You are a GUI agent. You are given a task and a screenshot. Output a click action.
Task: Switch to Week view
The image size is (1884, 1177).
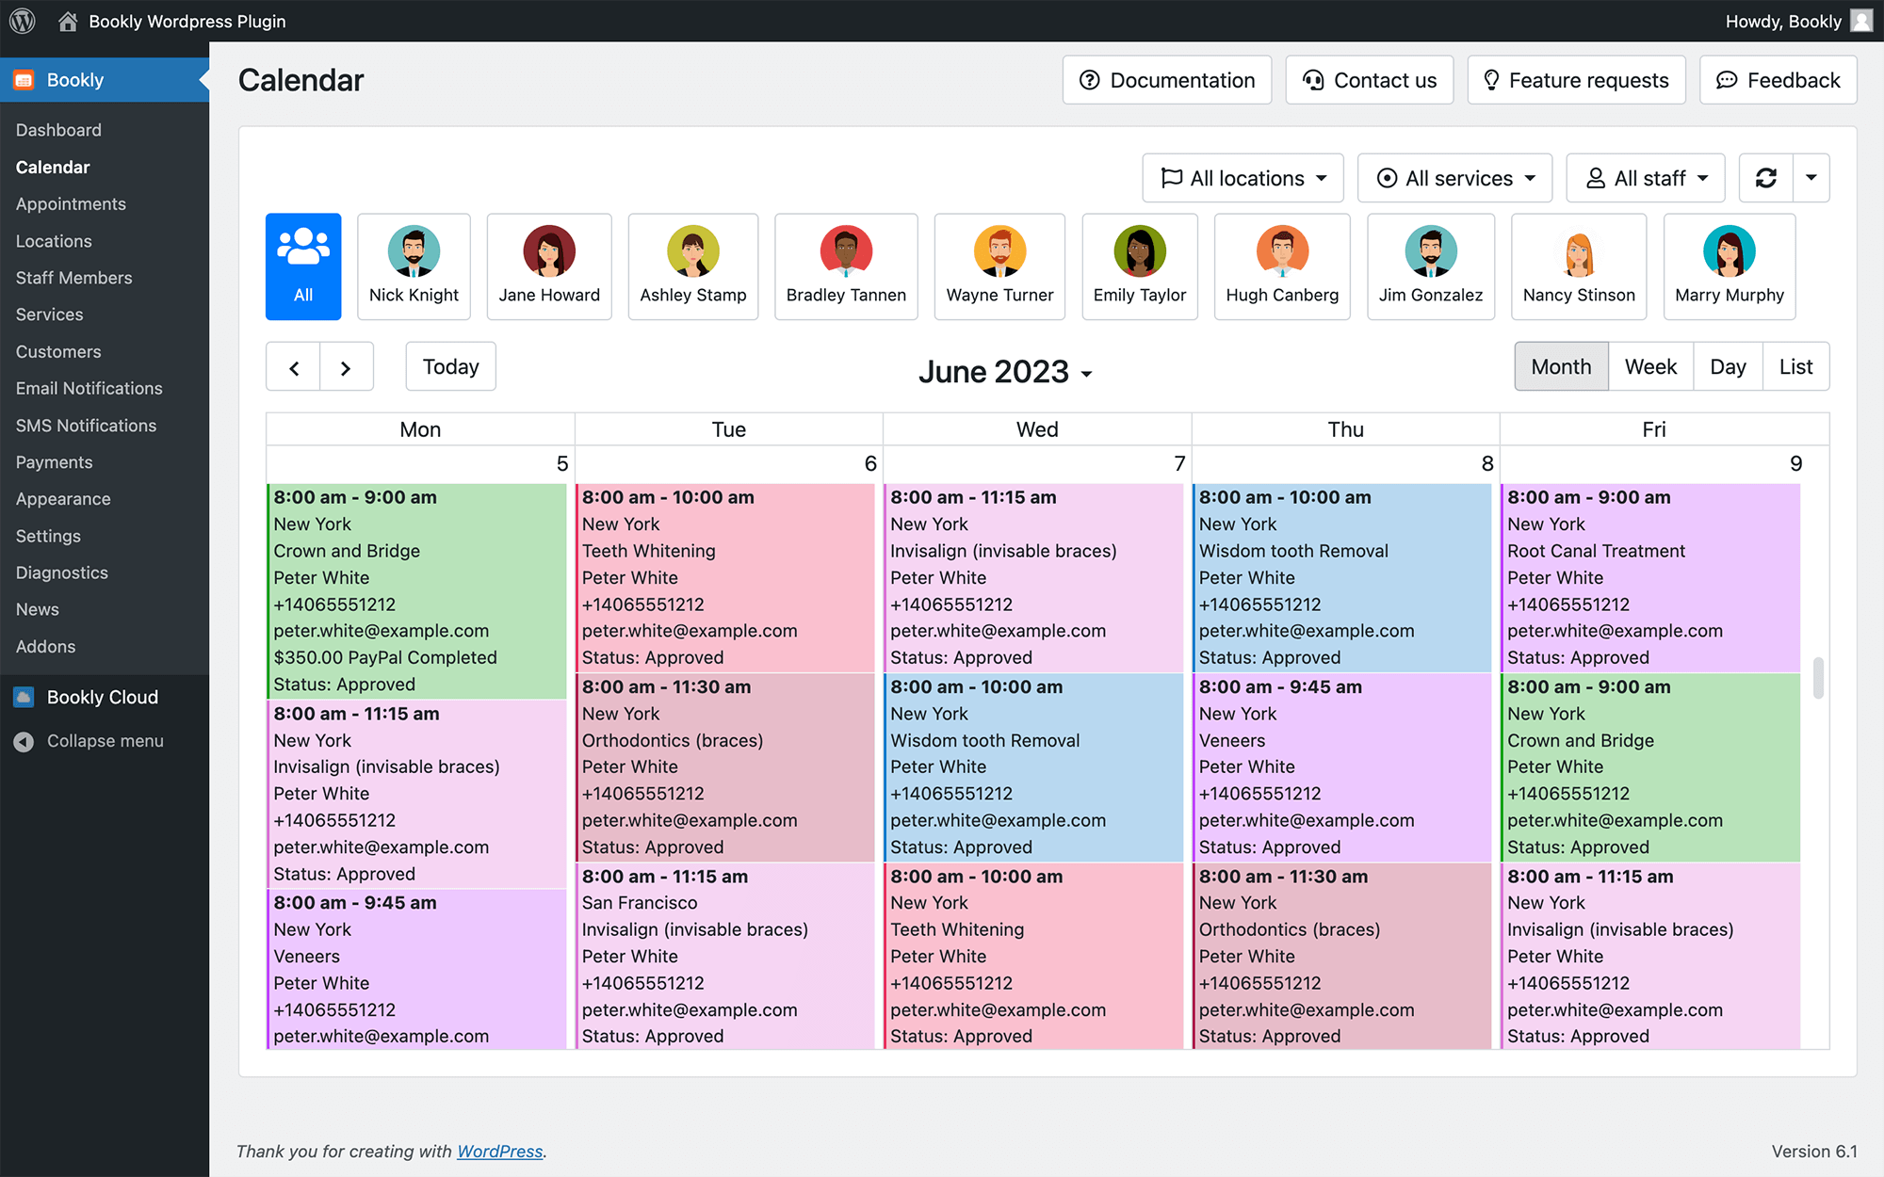point(1650,367)
